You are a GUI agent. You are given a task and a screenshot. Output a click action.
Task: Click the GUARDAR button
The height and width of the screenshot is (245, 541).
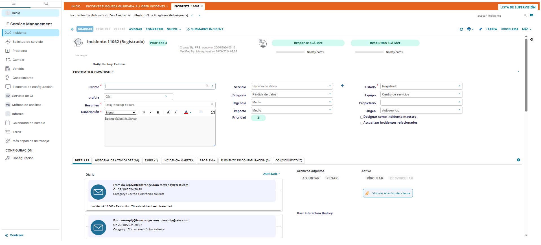(85, 29)
